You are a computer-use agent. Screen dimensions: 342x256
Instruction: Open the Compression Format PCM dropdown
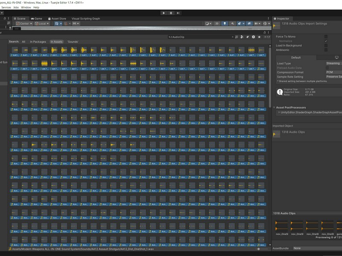tap(334, 72)
